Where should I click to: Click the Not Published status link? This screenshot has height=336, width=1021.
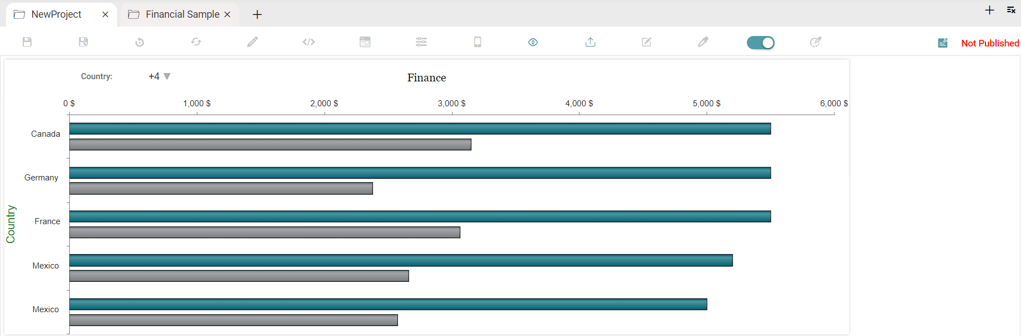(990, 43)
